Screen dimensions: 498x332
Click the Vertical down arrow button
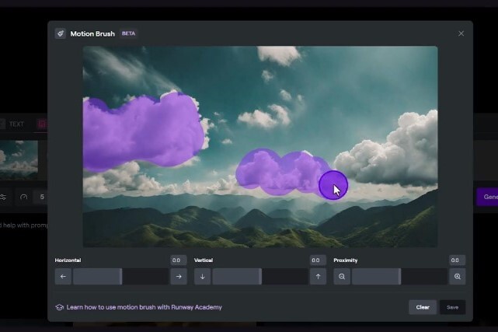(x=203, y=276)
